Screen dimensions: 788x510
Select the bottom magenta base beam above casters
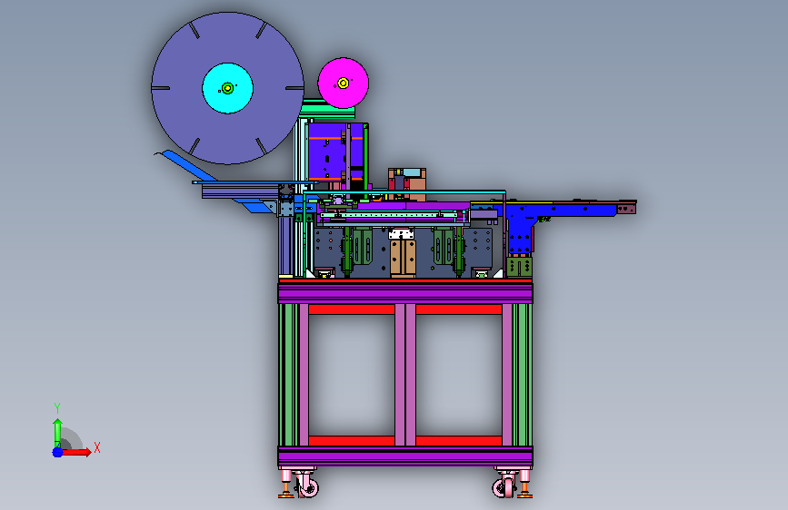[405, 456]
